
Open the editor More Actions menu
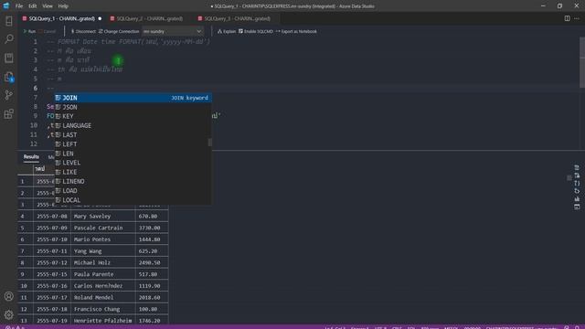[x=577, y=18]
